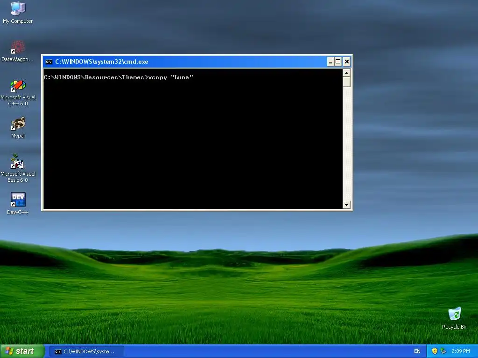The image size is (478, 358).
Task: Select the Recycle Bin icon
Action: (455, 318)
